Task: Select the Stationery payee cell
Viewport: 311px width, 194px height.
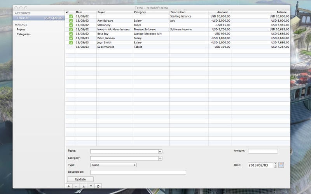Action: coord(115,25)
